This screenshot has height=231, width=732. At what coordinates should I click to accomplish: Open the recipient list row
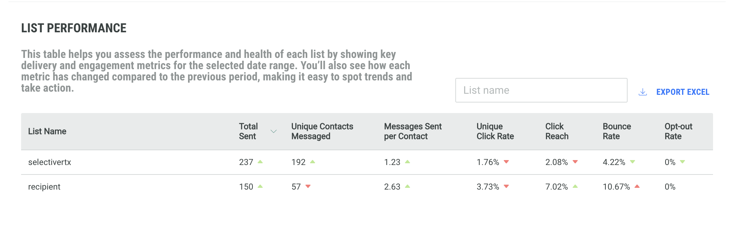[44, 187]
